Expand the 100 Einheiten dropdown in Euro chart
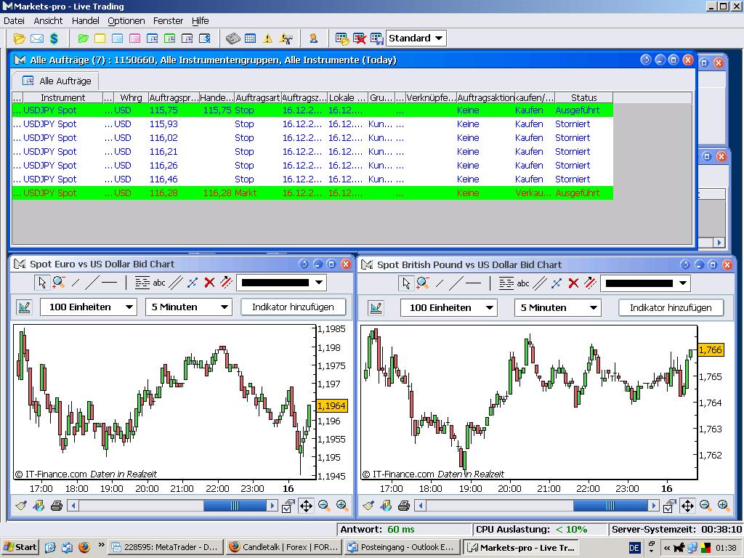The width and height of the screenshot is (744, 558). [88, 307]
